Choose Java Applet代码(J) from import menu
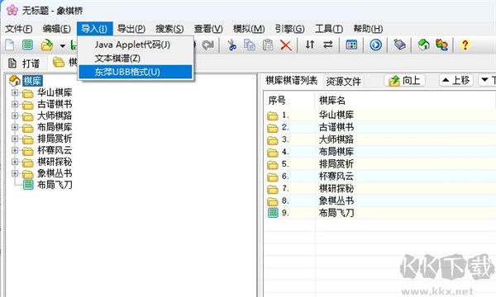Viewport: 496px width, 297px height. [x=136, y=45]
